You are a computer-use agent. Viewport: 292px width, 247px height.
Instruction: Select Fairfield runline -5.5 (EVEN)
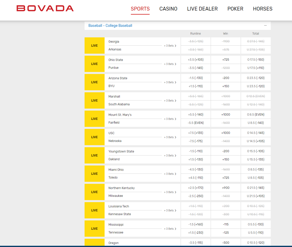(x=196, y=123)
